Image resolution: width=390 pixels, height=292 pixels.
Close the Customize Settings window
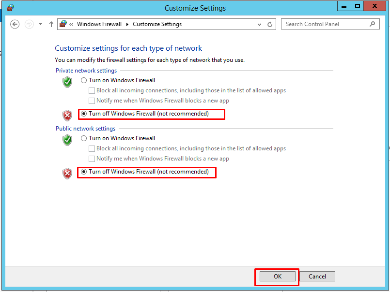tap(374, 6)
